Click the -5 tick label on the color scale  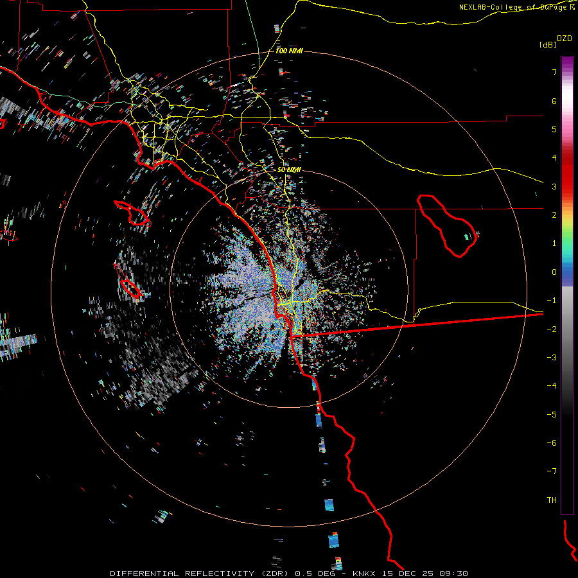[552, 415]
